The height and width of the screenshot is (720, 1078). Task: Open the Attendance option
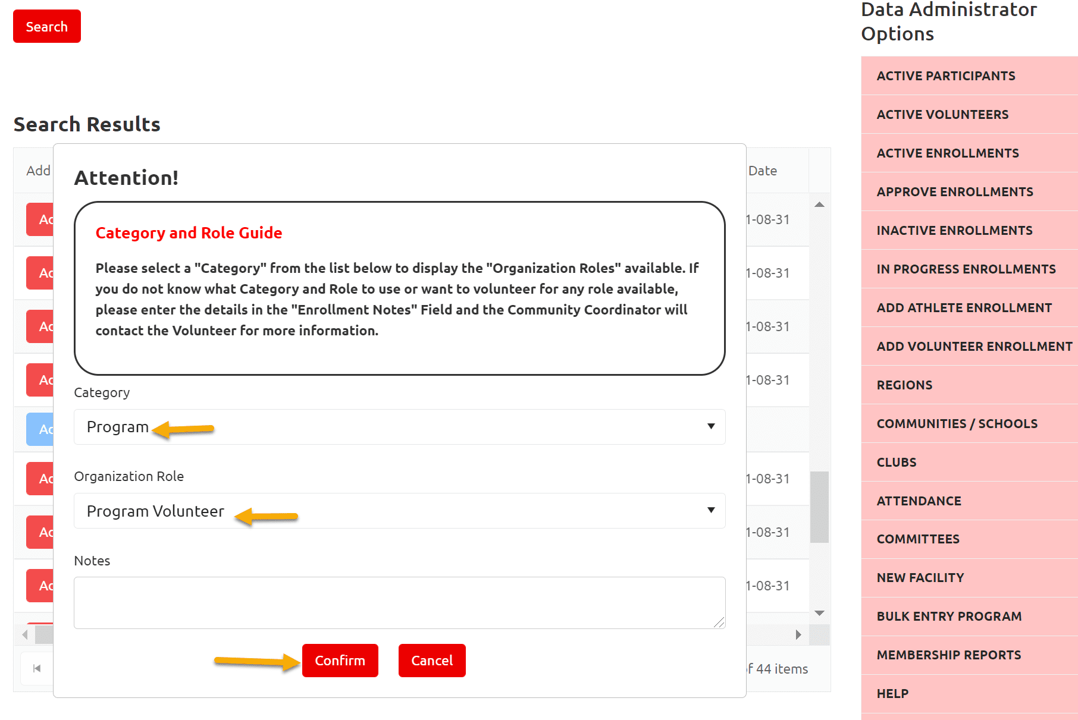pyautogui.click(x=969, y=501)
